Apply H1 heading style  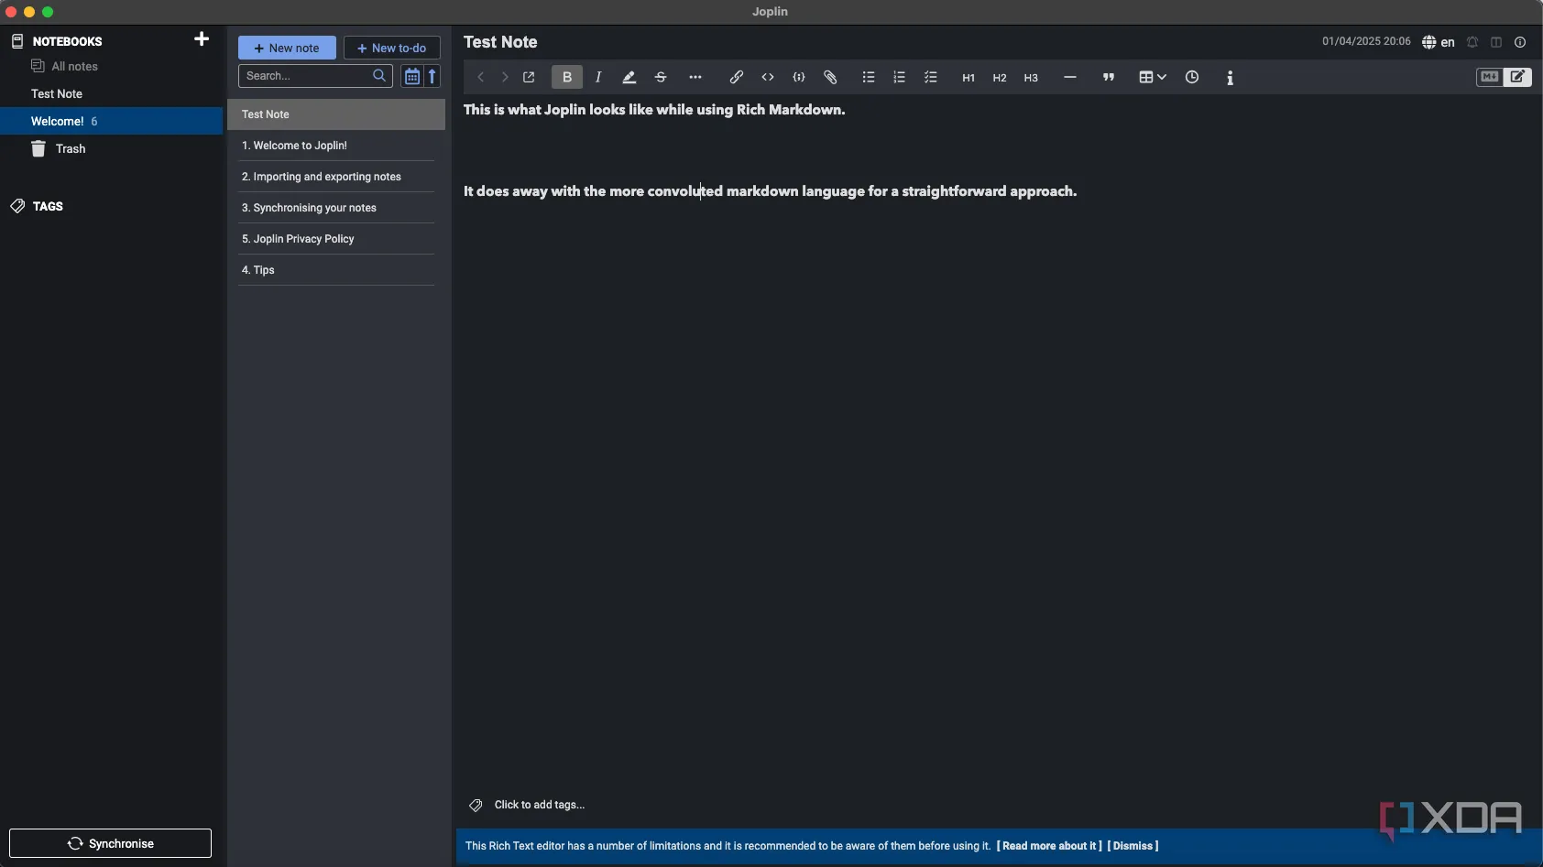coord(968,78)
